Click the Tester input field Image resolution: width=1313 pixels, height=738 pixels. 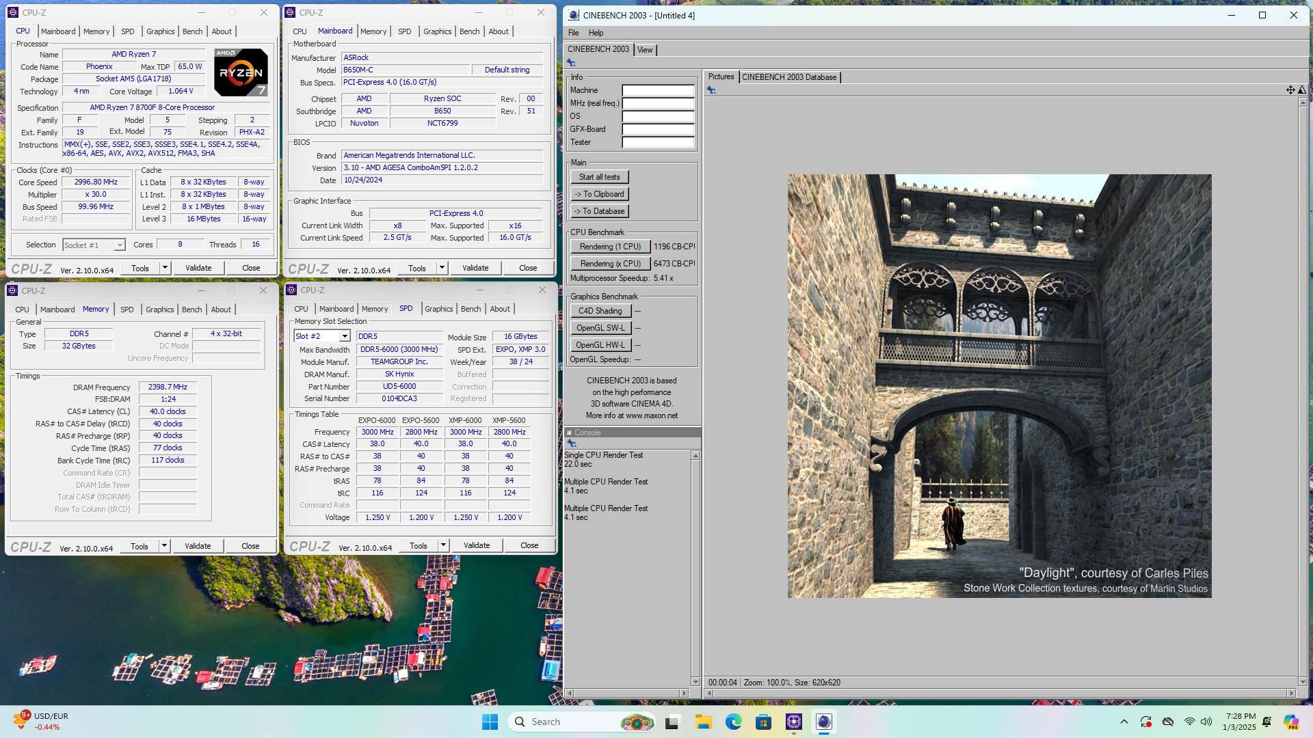pyautogui.click(x=658, y=142)
